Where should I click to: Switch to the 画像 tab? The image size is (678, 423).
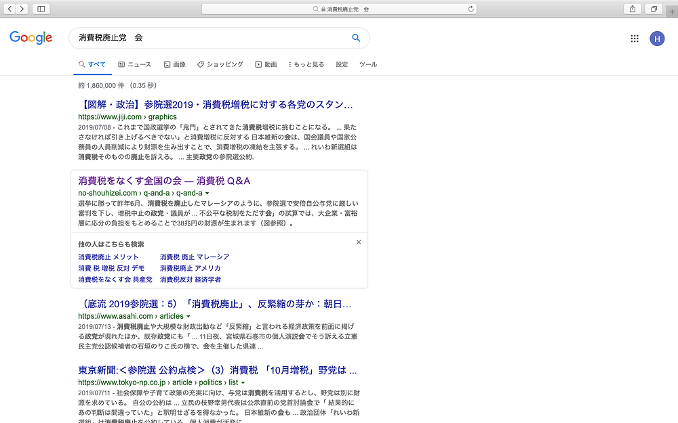pos(175,64)
